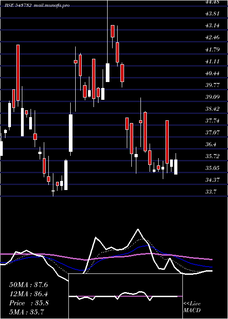Viewport: 228px width, 319px height.
Task: Click the 41.11 price axis label
Action: click(212, 61)
